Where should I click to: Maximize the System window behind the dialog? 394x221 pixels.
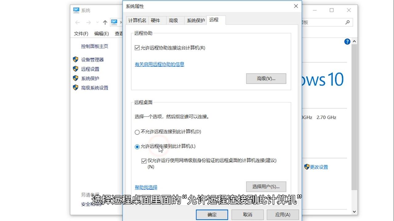(x=332, y=10)
